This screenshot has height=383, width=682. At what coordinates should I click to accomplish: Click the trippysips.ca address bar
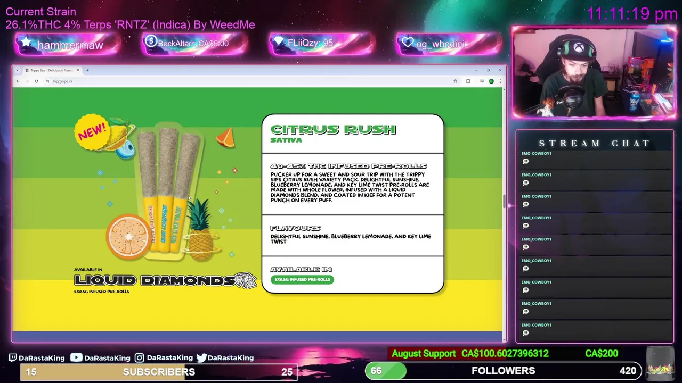(250, 81)
